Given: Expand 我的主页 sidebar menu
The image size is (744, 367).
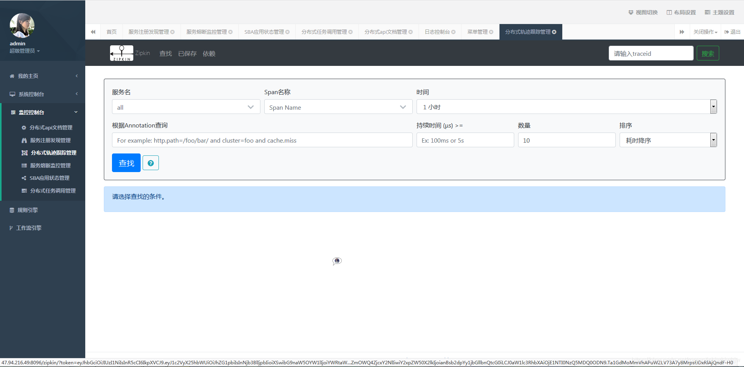Looking at the screenshot, I should [43, 76].
